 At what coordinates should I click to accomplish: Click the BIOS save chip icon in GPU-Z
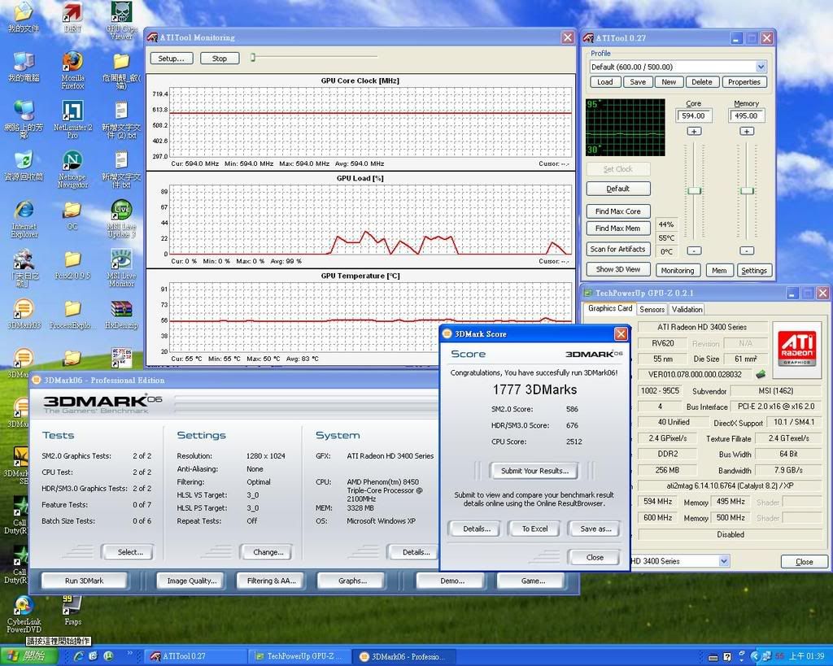(x=761, y=374)
